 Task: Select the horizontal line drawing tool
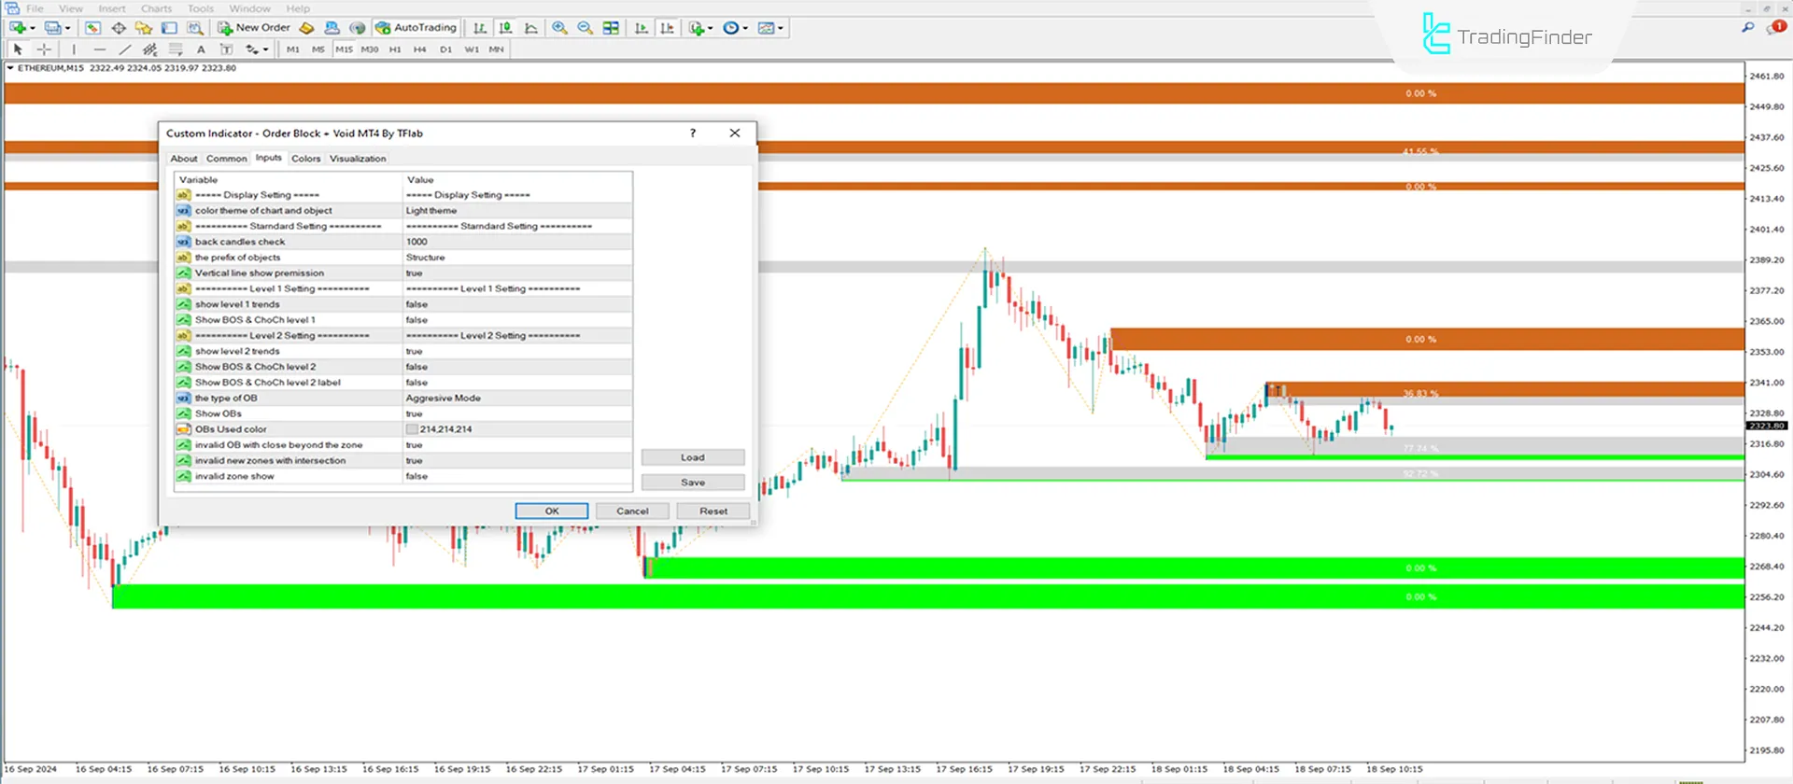(x=100, y=49)
